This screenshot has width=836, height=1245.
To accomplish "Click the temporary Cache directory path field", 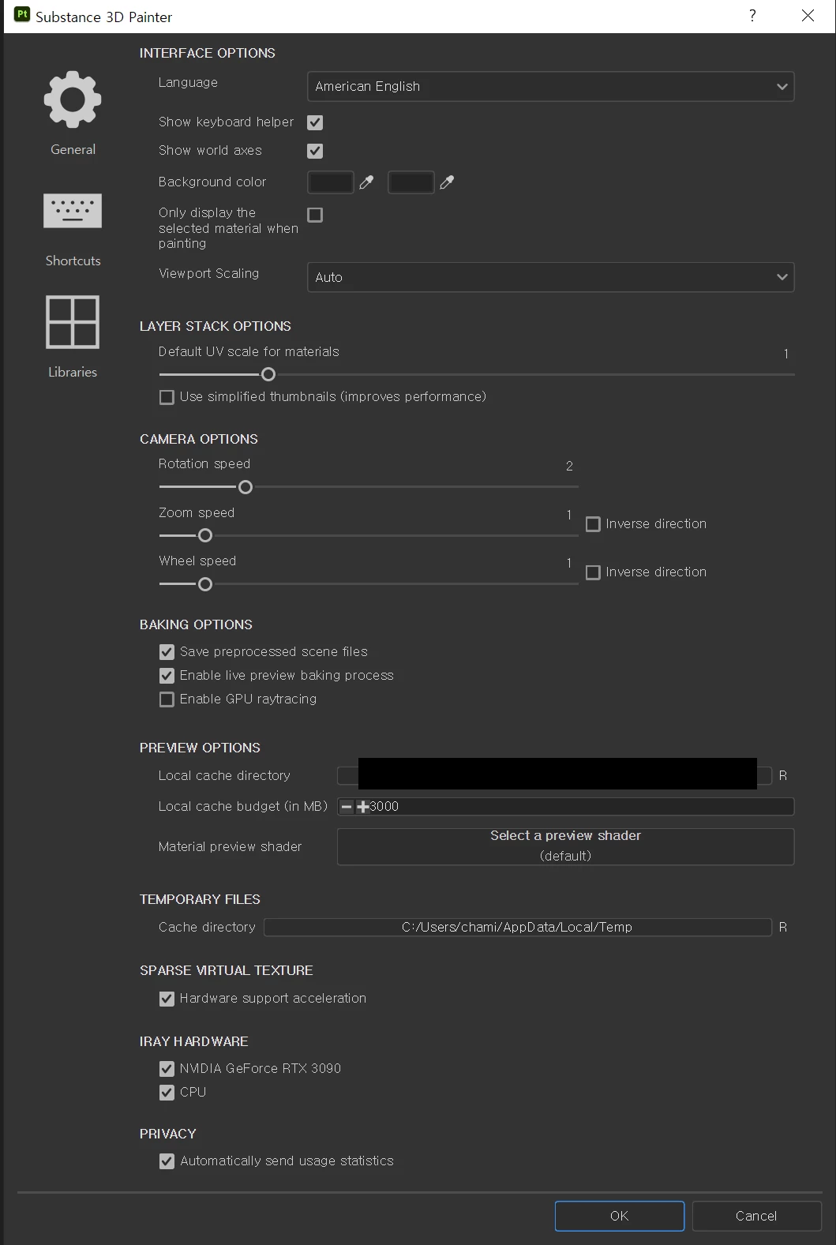I will click(517, 927).
